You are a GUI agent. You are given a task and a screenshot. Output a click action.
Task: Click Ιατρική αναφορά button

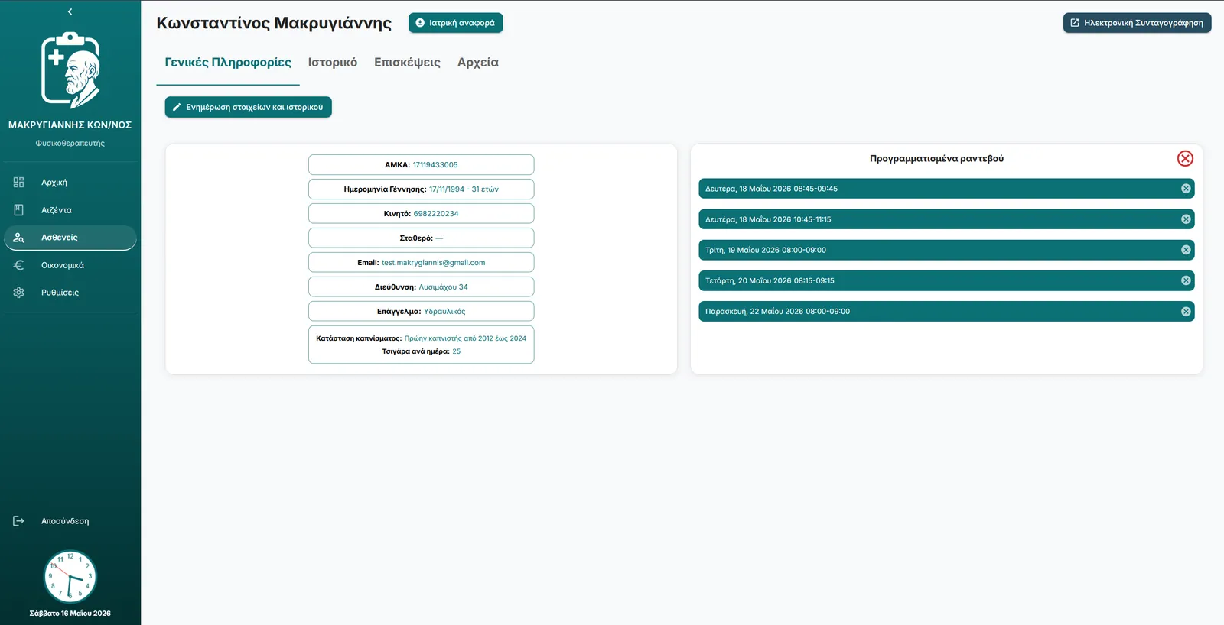pos(456,23)
